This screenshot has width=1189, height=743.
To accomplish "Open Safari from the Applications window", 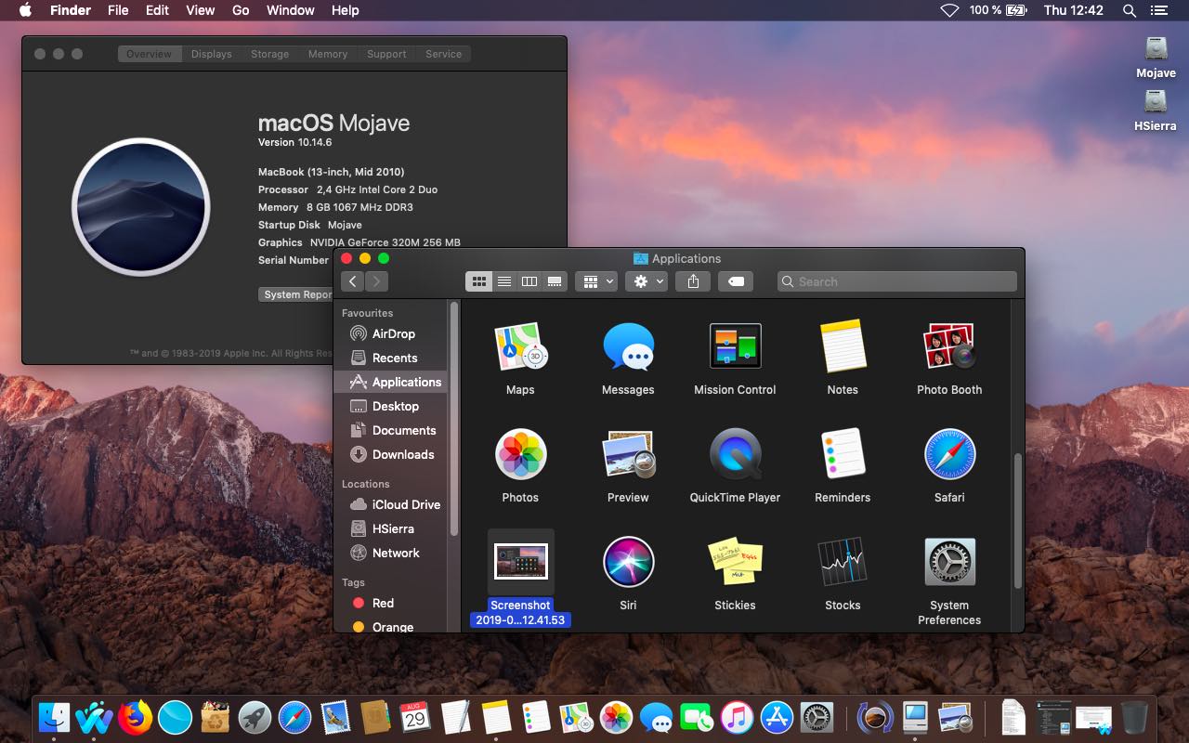I will point(948,455).
